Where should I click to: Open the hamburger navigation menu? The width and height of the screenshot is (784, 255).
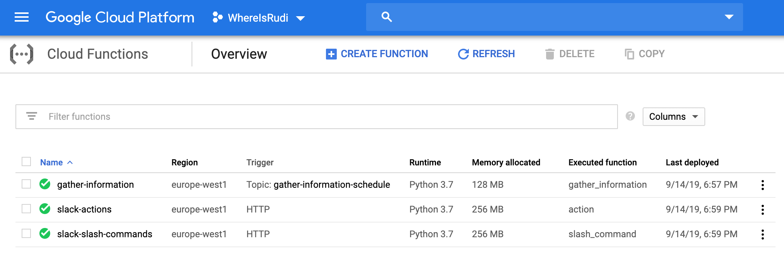tap(22, 17)
